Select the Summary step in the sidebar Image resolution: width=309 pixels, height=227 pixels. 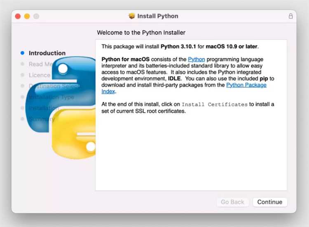point(41,119)
